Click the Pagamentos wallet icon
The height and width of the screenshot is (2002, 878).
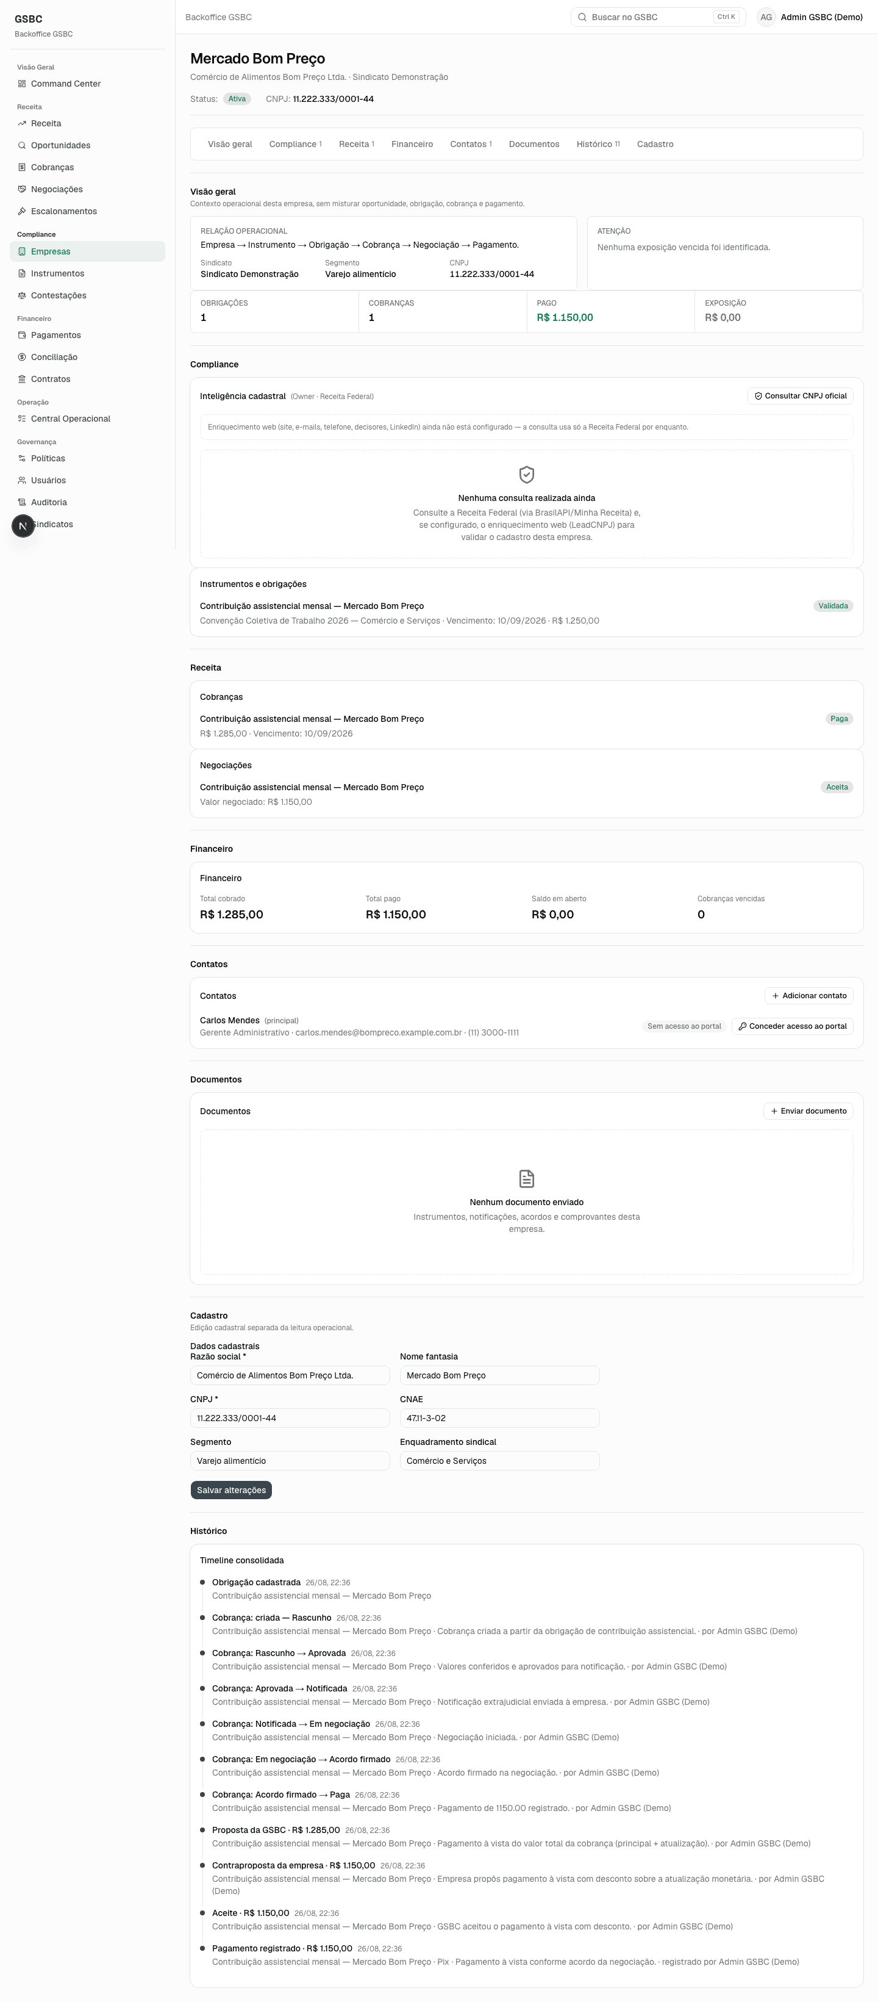[22, 335]
